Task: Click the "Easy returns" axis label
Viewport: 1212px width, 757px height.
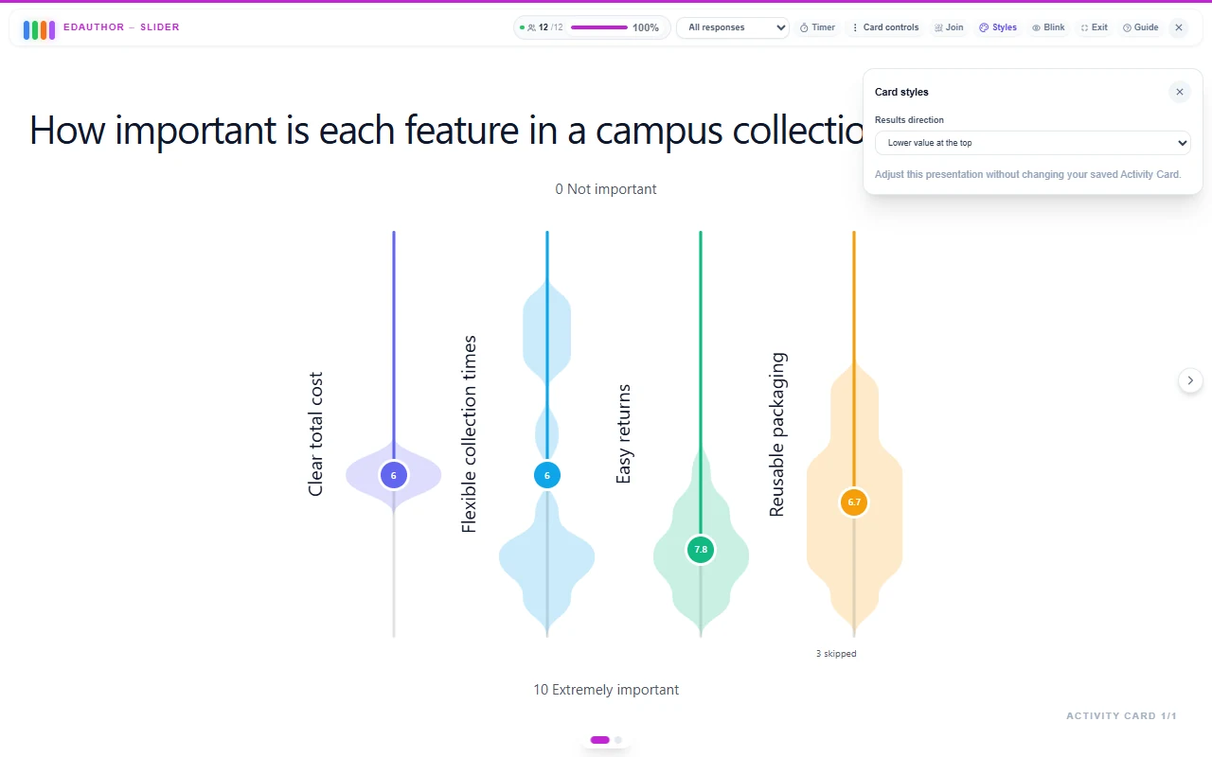Action: coord(623,433)
